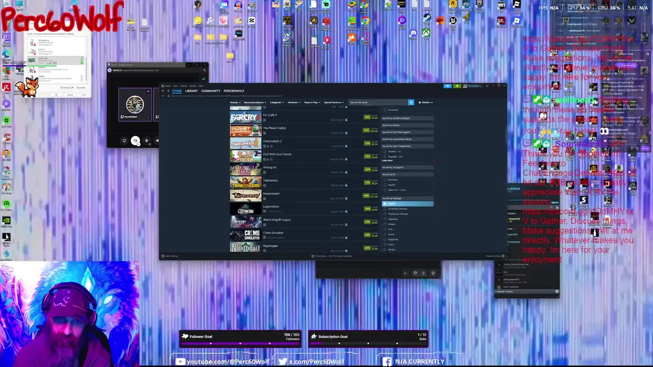
Task: Expand Narrow by VR Support
Action: [x=408, y=167]
